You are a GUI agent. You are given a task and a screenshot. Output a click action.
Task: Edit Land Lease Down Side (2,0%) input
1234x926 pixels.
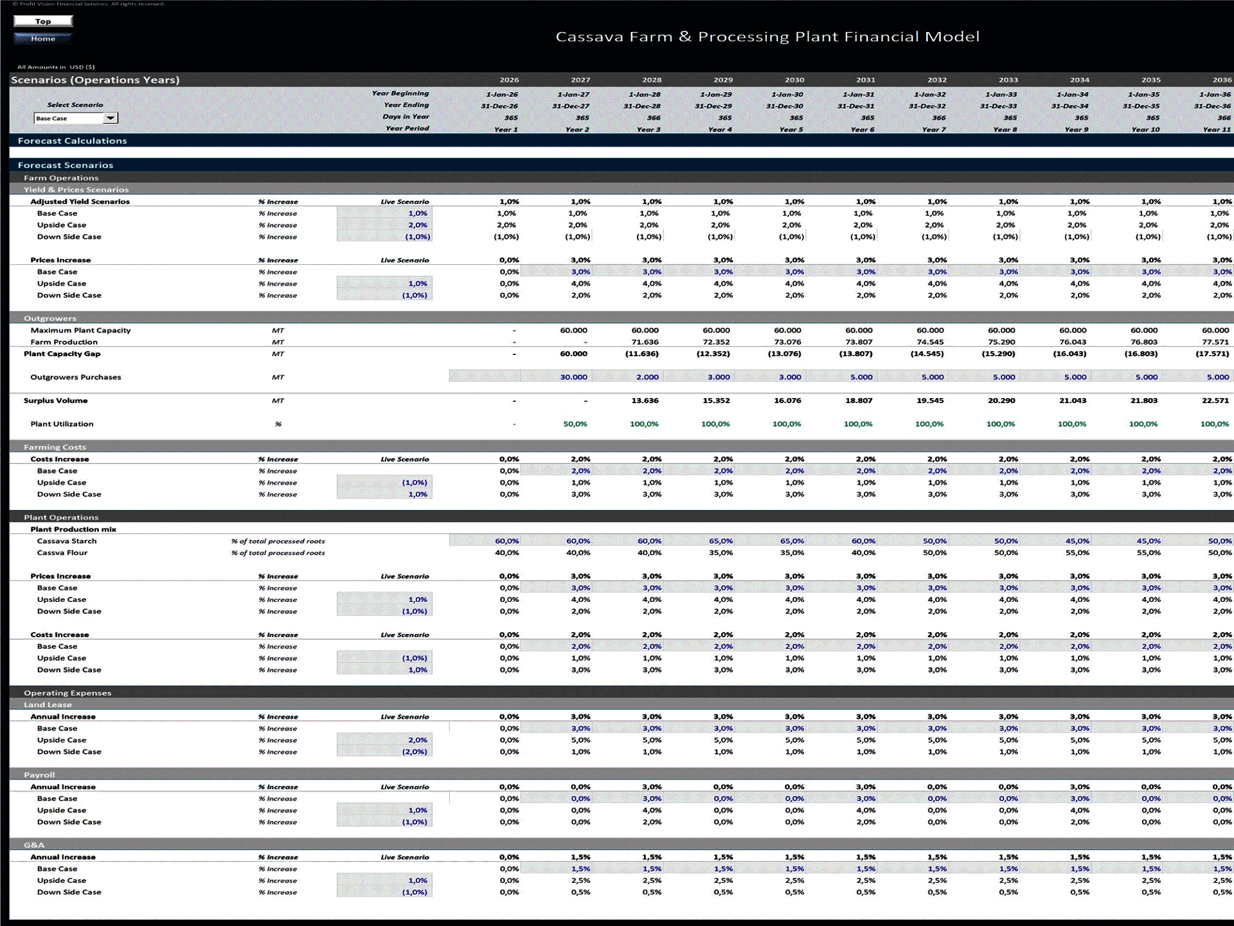[x=384, y=752]
